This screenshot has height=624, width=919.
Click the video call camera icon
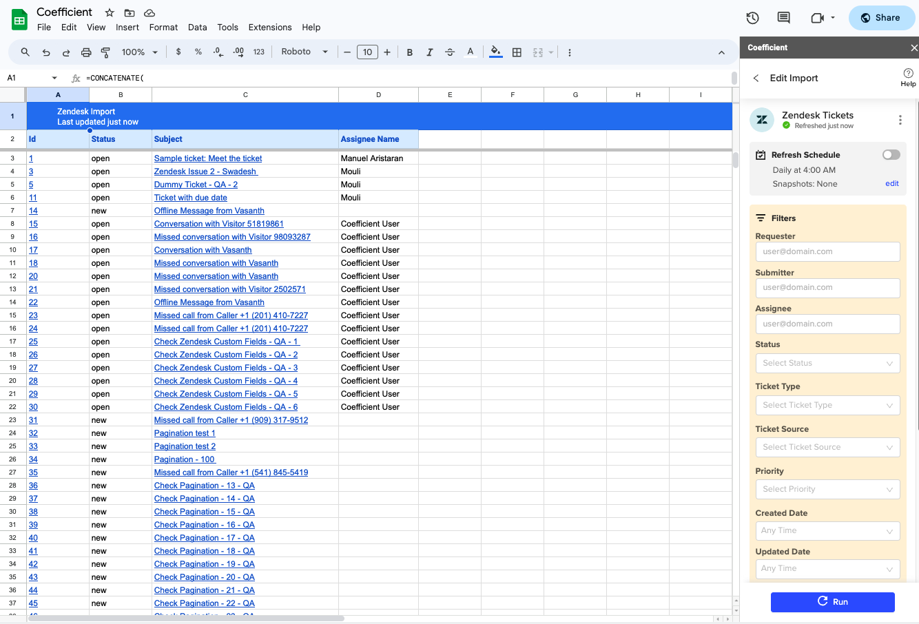(818, 18)
